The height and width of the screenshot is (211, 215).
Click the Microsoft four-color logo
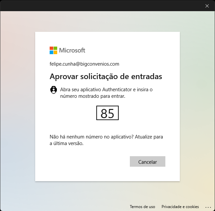[53, 50]
